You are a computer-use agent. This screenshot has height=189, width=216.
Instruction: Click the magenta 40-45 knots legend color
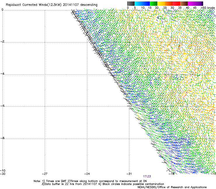[x=191, y=3]
